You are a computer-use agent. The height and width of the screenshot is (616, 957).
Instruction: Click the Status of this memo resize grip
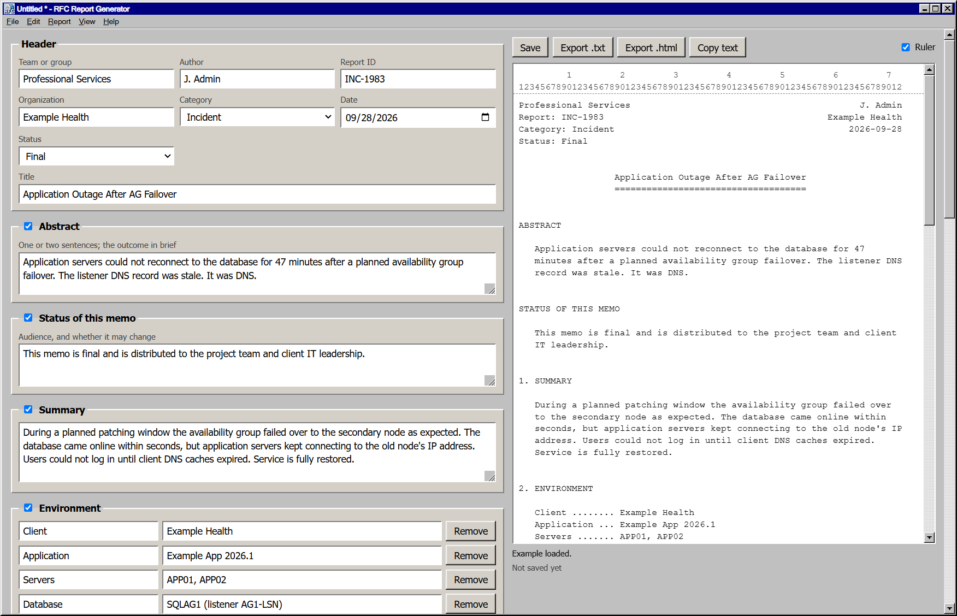click(490, 381)
